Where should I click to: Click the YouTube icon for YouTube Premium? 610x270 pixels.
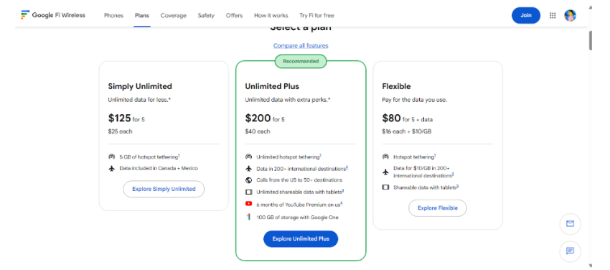click(x=248, y=203)
